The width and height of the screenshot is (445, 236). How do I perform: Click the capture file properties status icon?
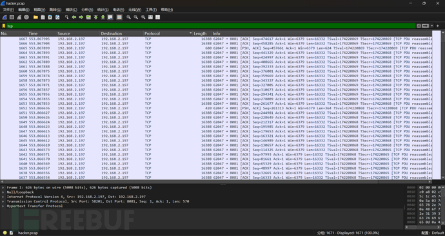pos(12,233)
